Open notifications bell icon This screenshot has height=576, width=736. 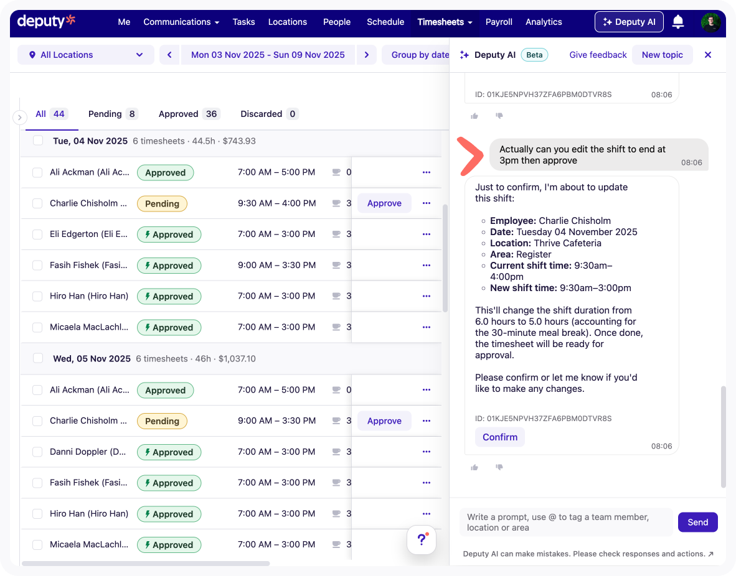tap(678, 22)
